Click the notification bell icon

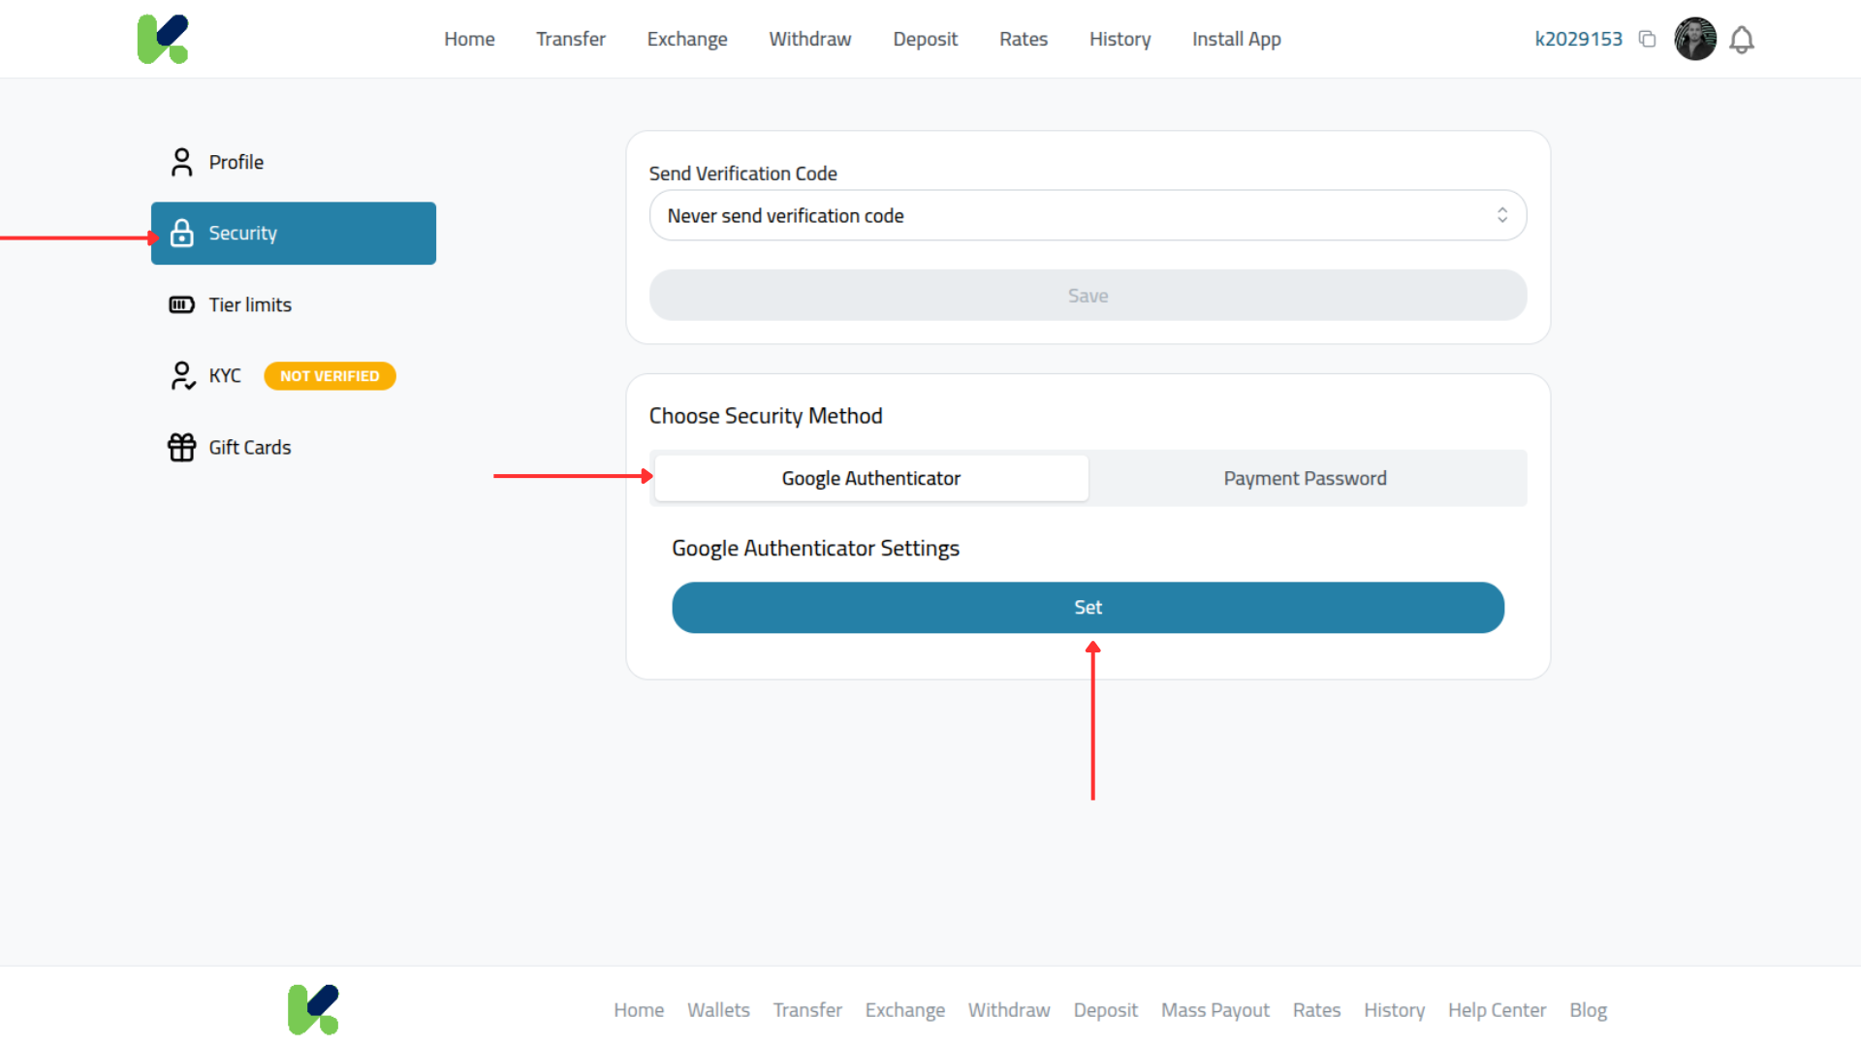tap(1742, 39)
